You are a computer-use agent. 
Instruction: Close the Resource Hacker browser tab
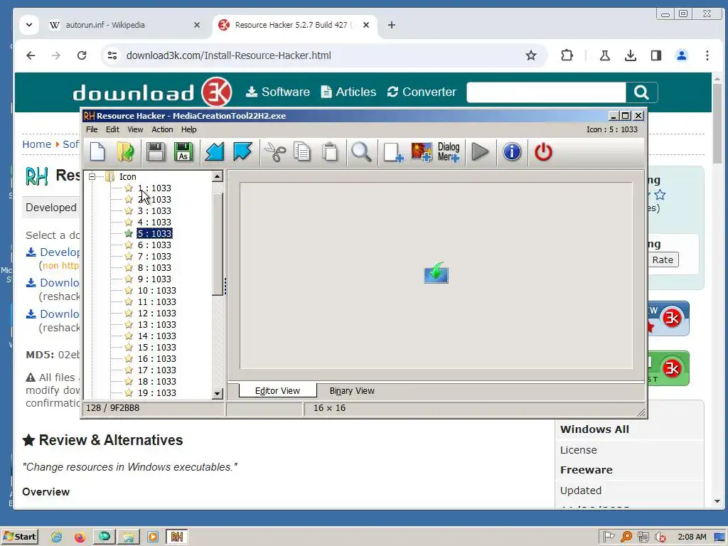(x=366, y=25)
